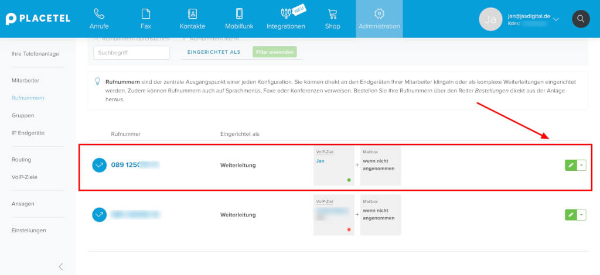Open the Anrufe phone icon
Viewport: 600px width, 275px height.
click(99, 14)
